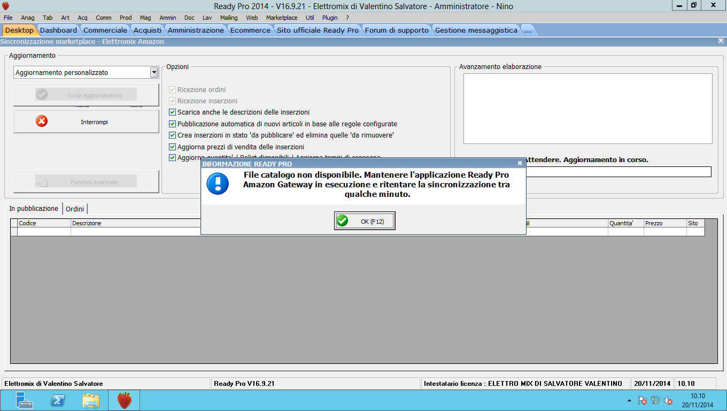Open the Action Center flag tray icon
Viewport: 727px width, 411px height.
click(643, 400)
